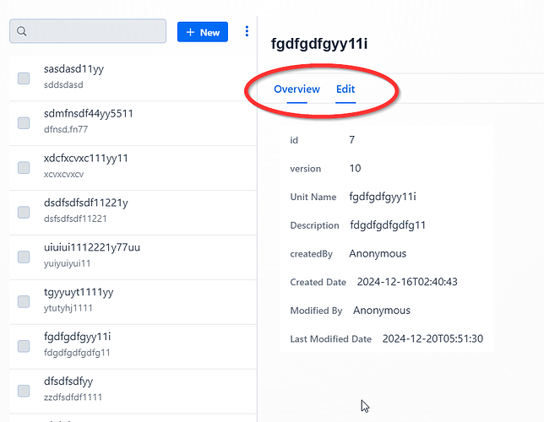Click the New button
This screenshot has width=544, height=422.
point(203,32)
